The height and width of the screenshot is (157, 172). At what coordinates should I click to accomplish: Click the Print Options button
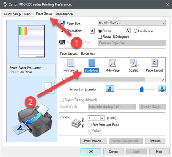[x=94, y=141]
